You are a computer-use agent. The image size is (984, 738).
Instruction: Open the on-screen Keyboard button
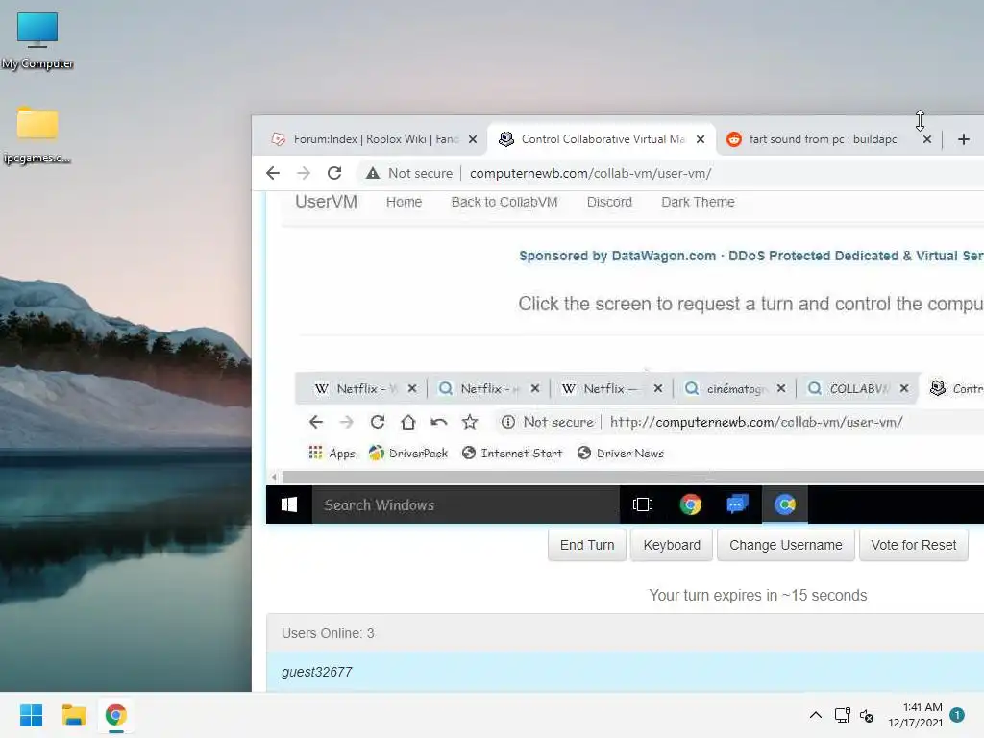coord(672,546)
